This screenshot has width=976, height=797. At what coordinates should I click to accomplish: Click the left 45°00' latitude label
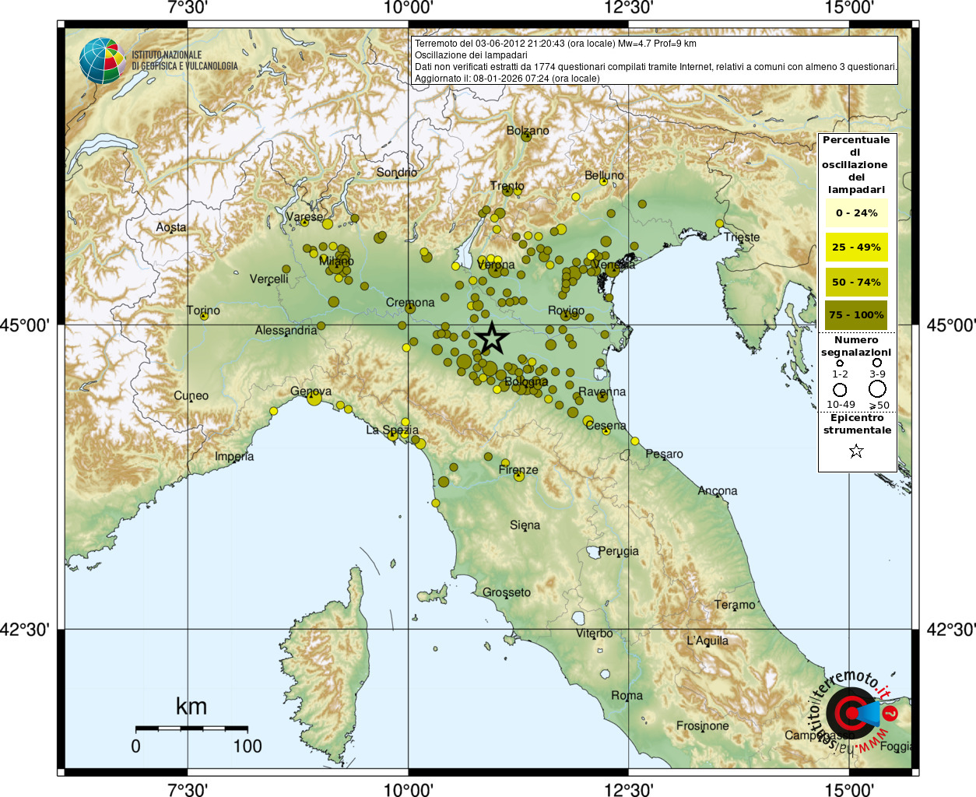click(x=24, y=325)
